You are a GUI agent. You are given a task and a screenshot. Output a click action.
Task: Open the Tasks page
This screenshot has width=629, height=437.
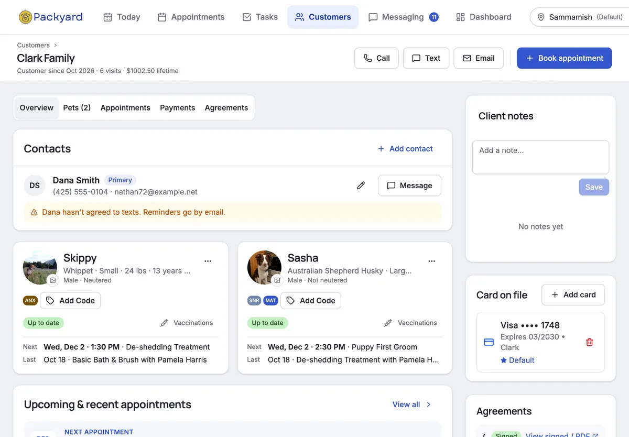[x=260, y=17]
